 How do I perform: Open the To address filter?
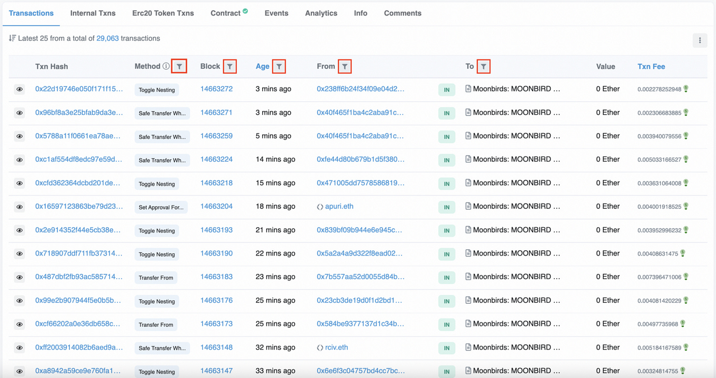[483, 66]
